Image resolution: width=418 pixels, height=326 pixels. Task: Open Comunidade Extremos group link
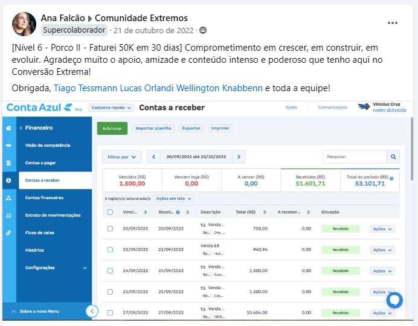click(141, 18)
